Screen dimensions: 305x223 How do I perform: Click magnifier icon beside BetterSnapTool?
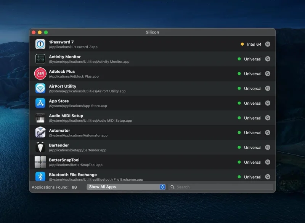(268, 162)
